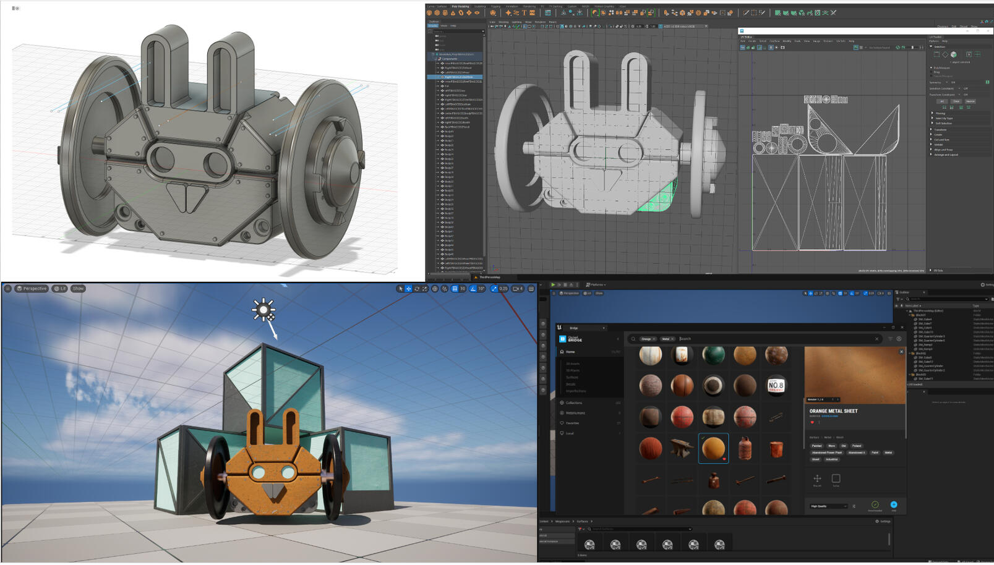This screenshot has width=994, height=565.
Task: Select the translate (move) tool in viewport
Action: pos(408,289)
